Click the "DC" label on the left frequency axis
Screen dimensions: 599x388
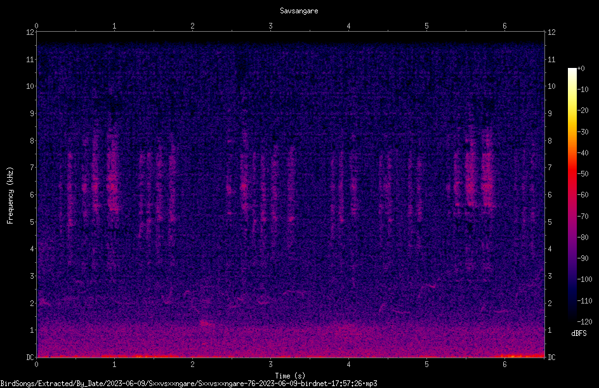click(x=30, y=358)
